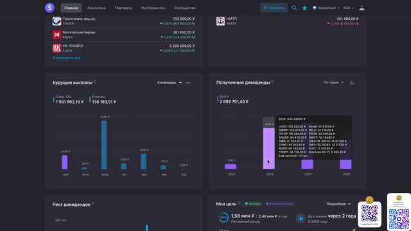Click the purple 242K ₽ payout bar
The height and width of the screenshot is (231, 411).
pos(65,162)
